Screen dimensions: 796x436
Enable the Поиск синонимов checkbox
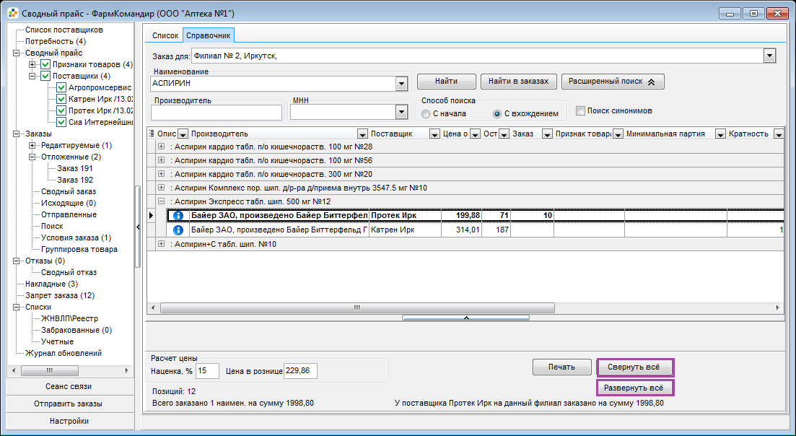coord(580,110)
